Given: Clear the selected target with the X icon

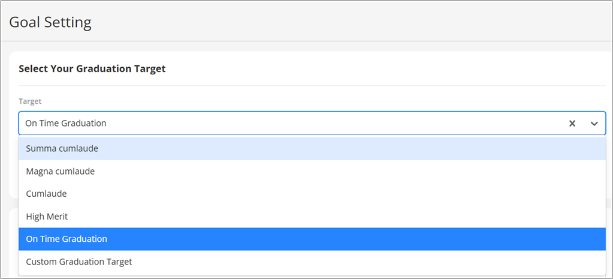Looking at the screenshot, I should click(x=572, y=124).
